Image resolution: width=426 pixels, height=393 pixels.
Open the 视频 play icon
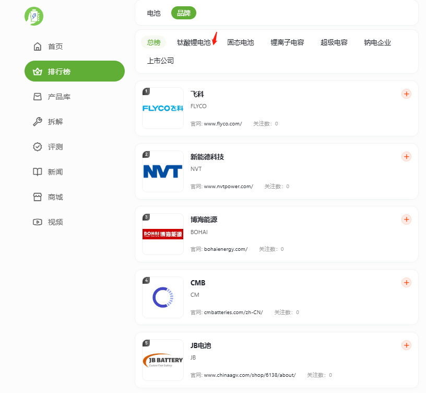[x=38, y=222]
